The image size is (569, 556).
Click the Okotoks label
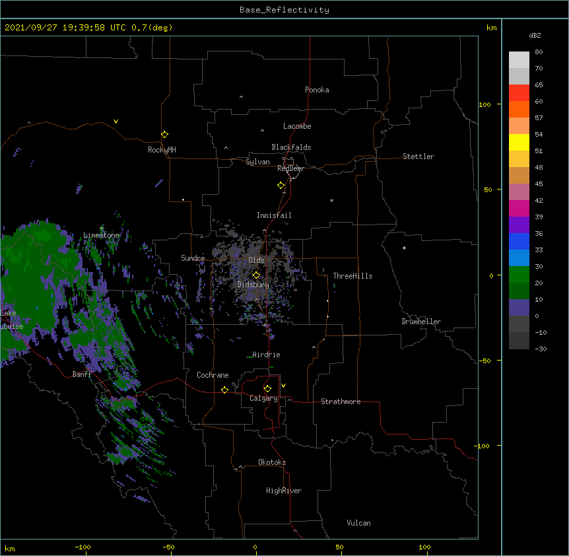click(272, 462)
